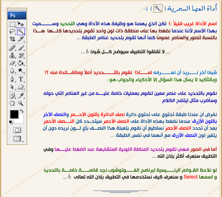Select the Clone Stamp tool
The height and width of the screenshot is (197, 222).
click(x=12, y=55)
